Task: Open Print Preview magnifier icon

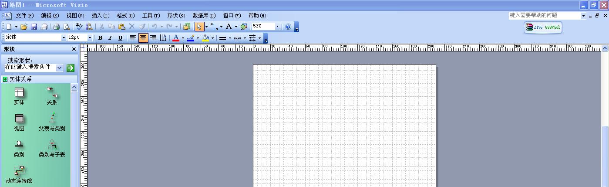Action: (66, 27)
